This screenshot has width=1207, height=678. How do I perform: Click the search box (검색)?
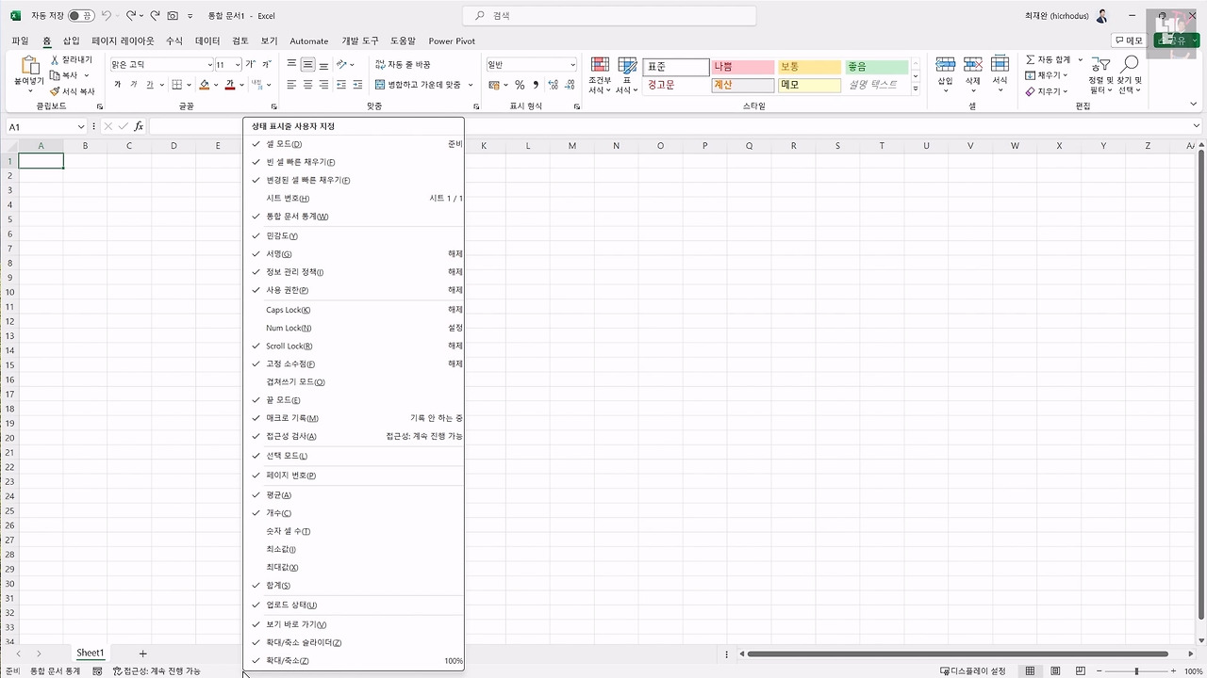pyautogui.click(x=609, y=16)
